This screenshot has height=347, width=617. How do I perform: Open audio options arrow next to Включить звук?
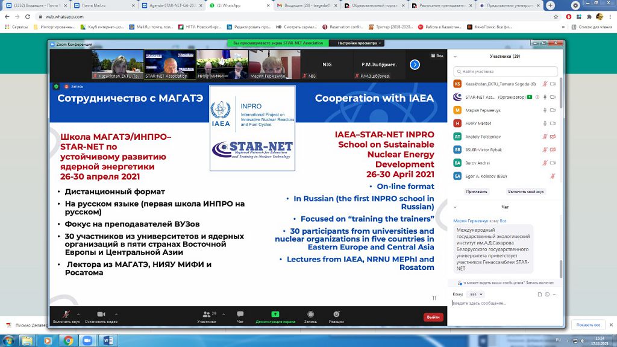click(78, 314)
